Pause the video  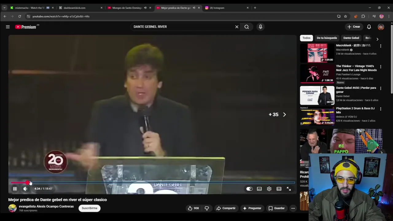click(15, 189)
